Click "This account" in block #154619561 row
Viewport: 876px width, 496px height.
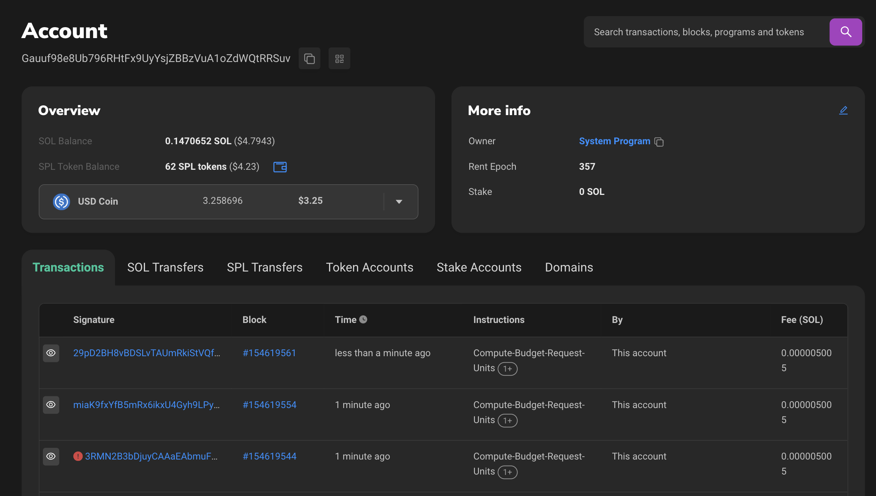[x=639, y=353]
